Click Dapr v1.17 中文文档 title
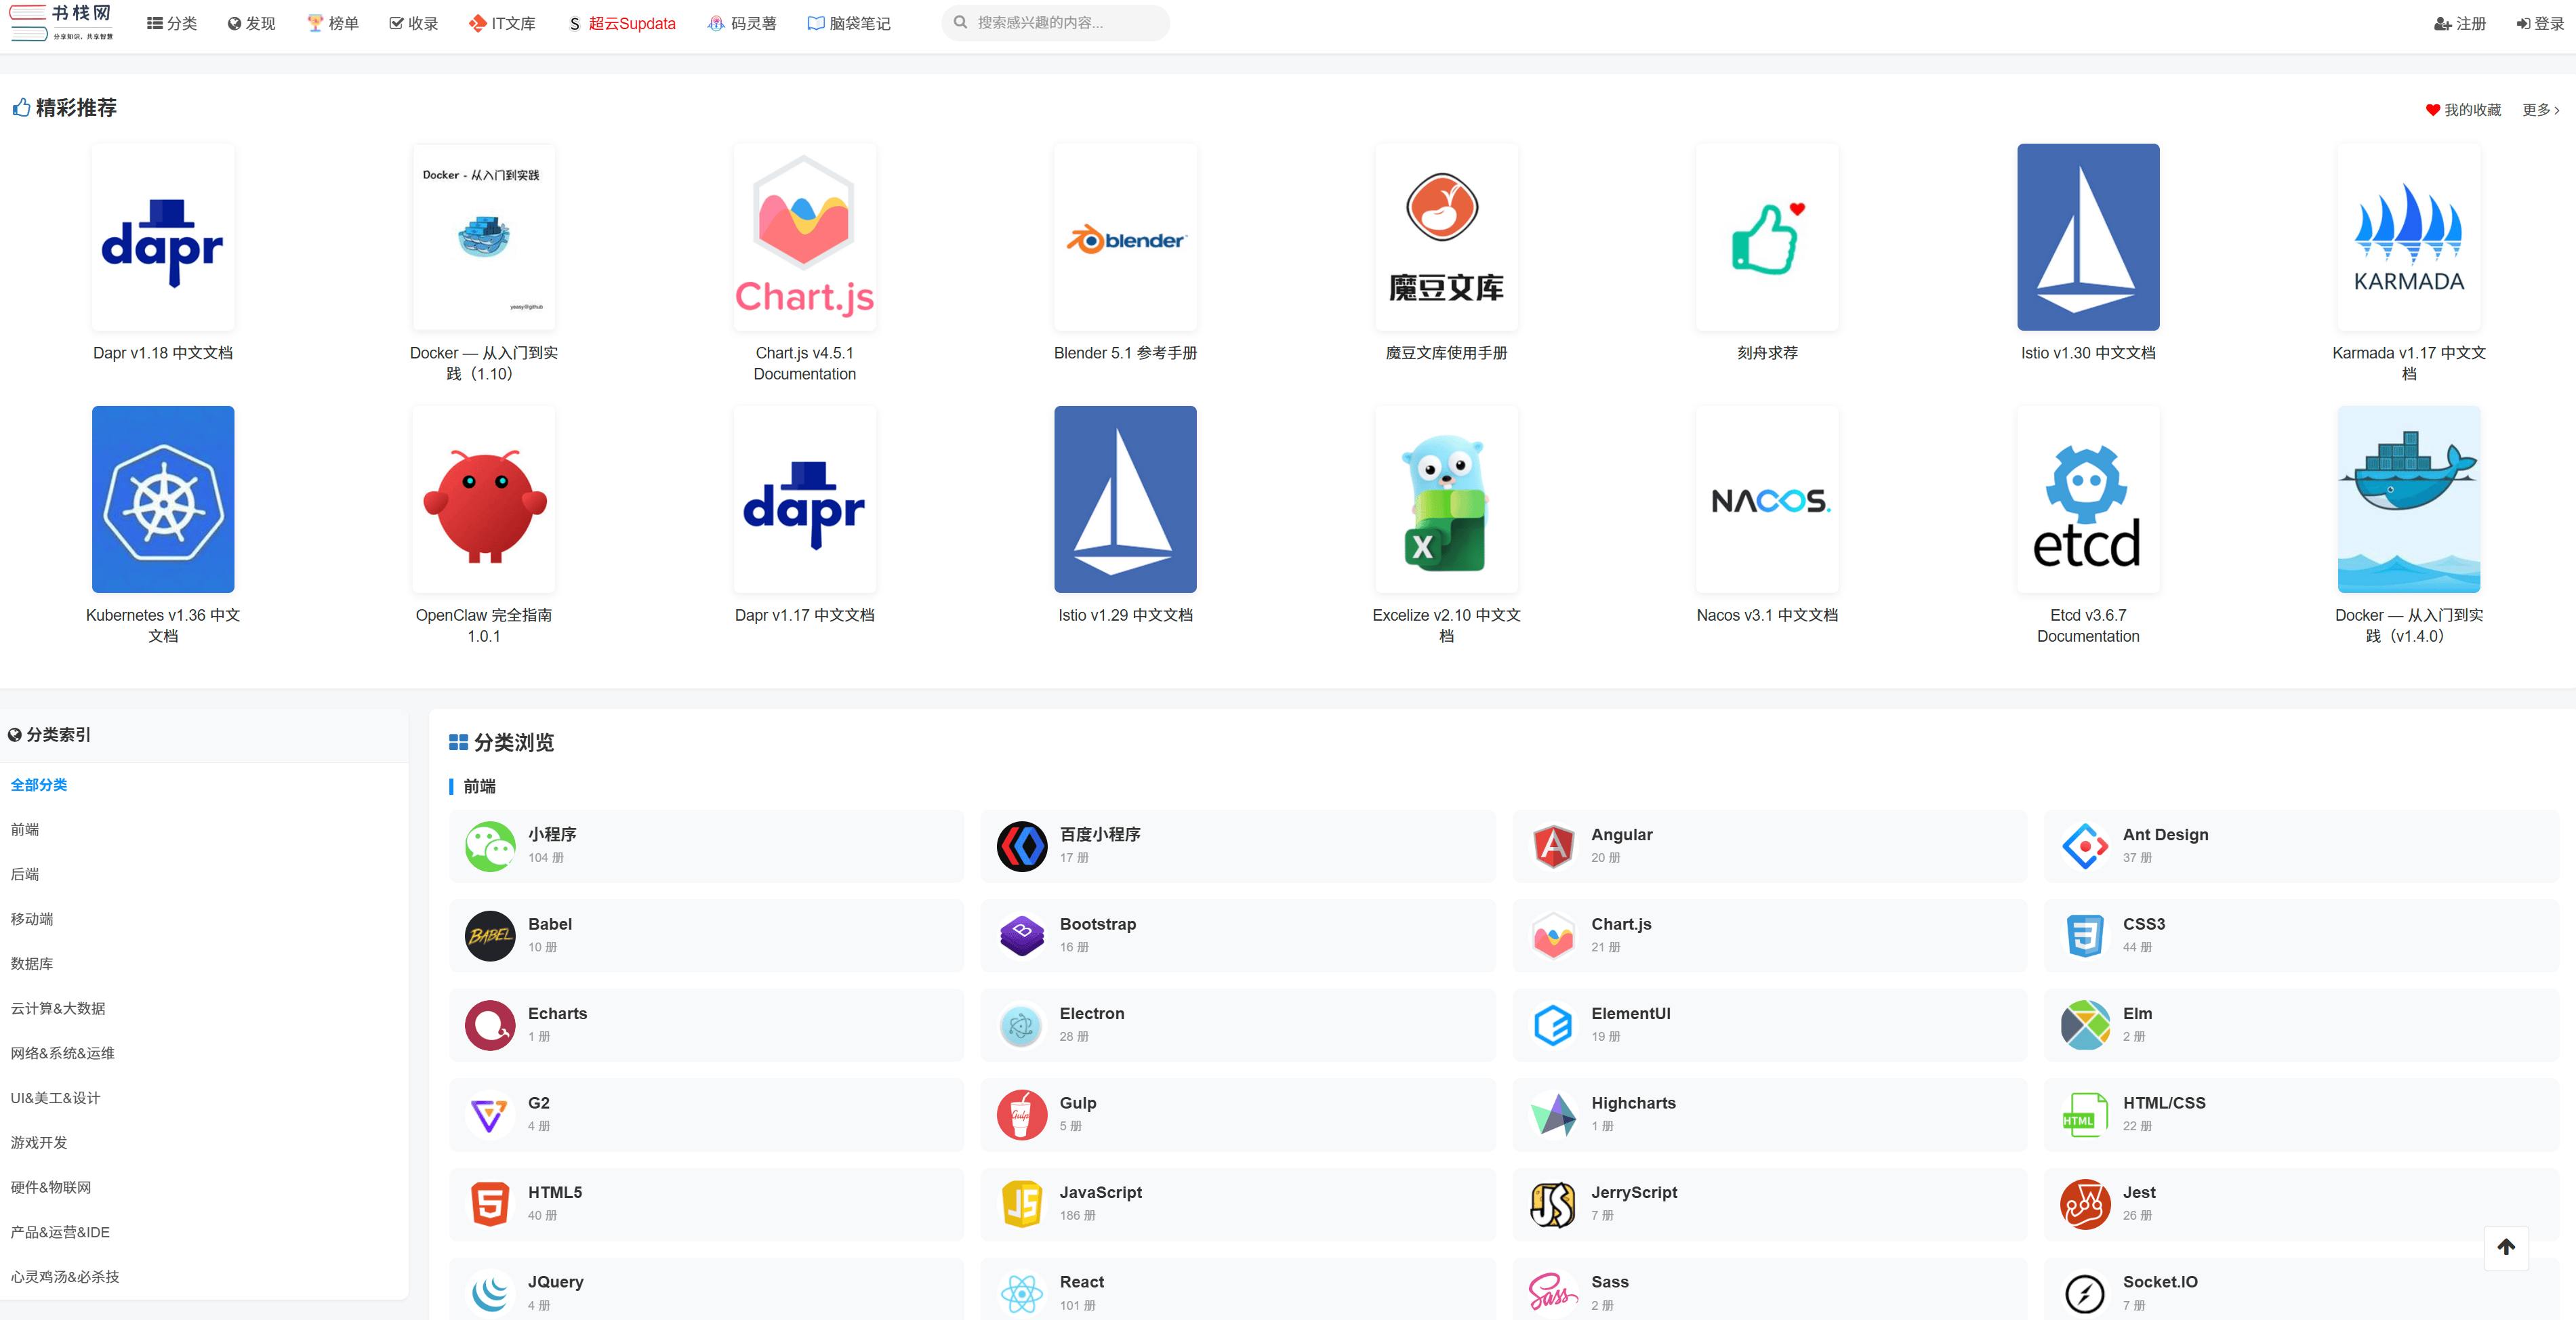The image size is (2576, 1320). coord(805,615)
